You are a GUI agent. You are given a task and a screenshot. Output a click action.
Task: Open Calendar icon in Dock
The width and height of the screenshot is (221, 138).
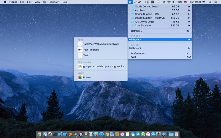122,134
